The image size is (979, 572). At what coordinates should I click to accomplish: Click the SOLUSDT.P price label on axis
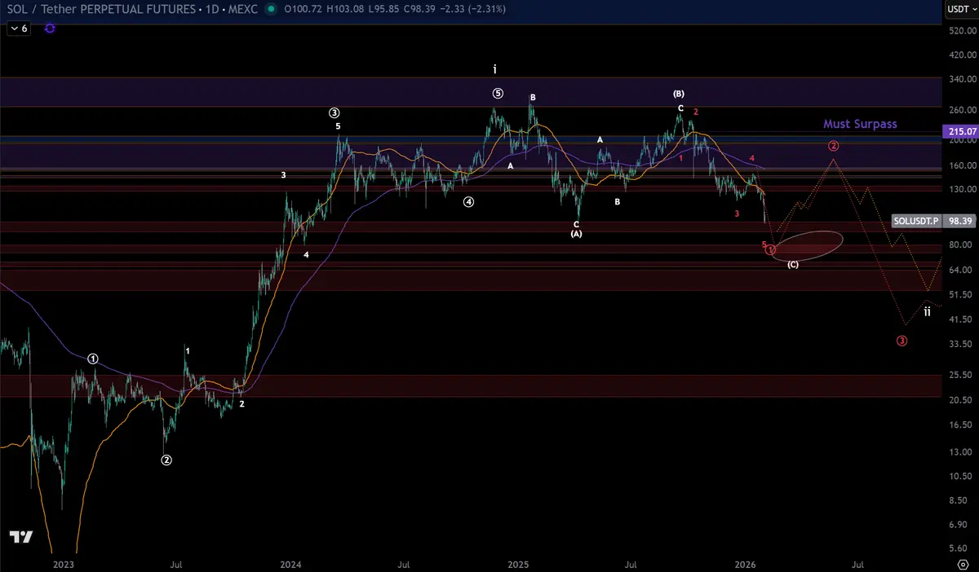pos(917,221)
